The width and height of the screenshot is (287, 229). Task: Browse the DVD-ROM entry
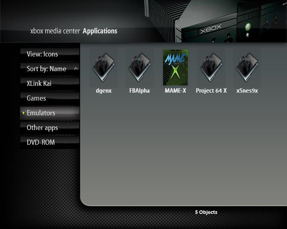click(50, 142)
